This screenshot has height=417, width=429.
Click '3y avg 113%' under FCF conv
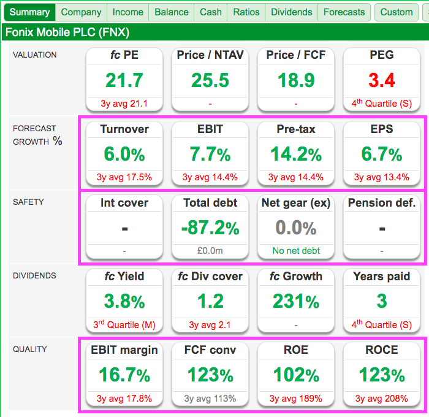(210, 399)
